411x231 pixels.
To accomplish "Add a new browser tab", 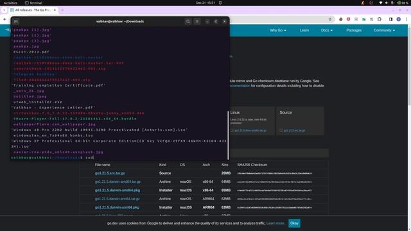I will (x=62, y=10).
